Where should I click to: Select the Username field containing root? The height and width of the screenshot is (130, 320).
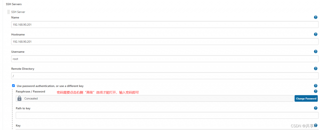[165, 59]
